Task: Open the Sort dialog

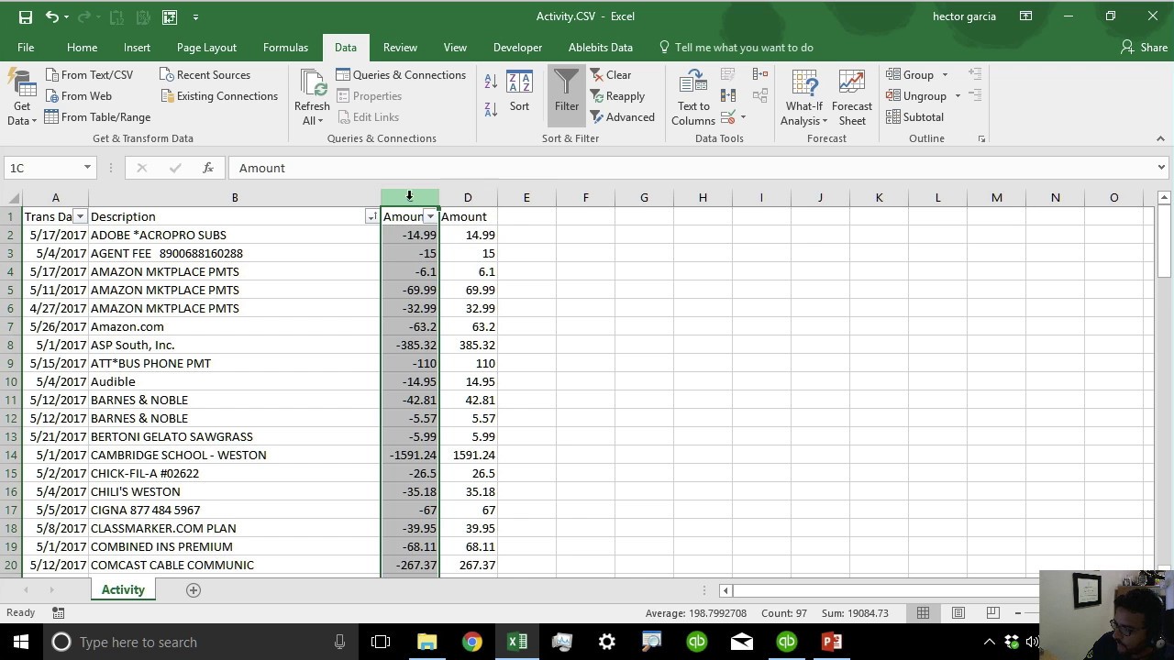Action: coord(519,92)
